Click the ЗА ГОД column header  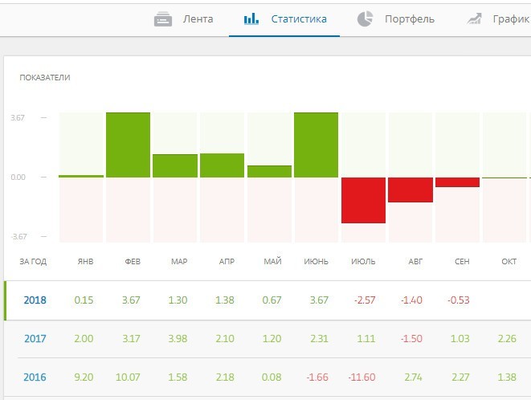[x=33, y=262]
